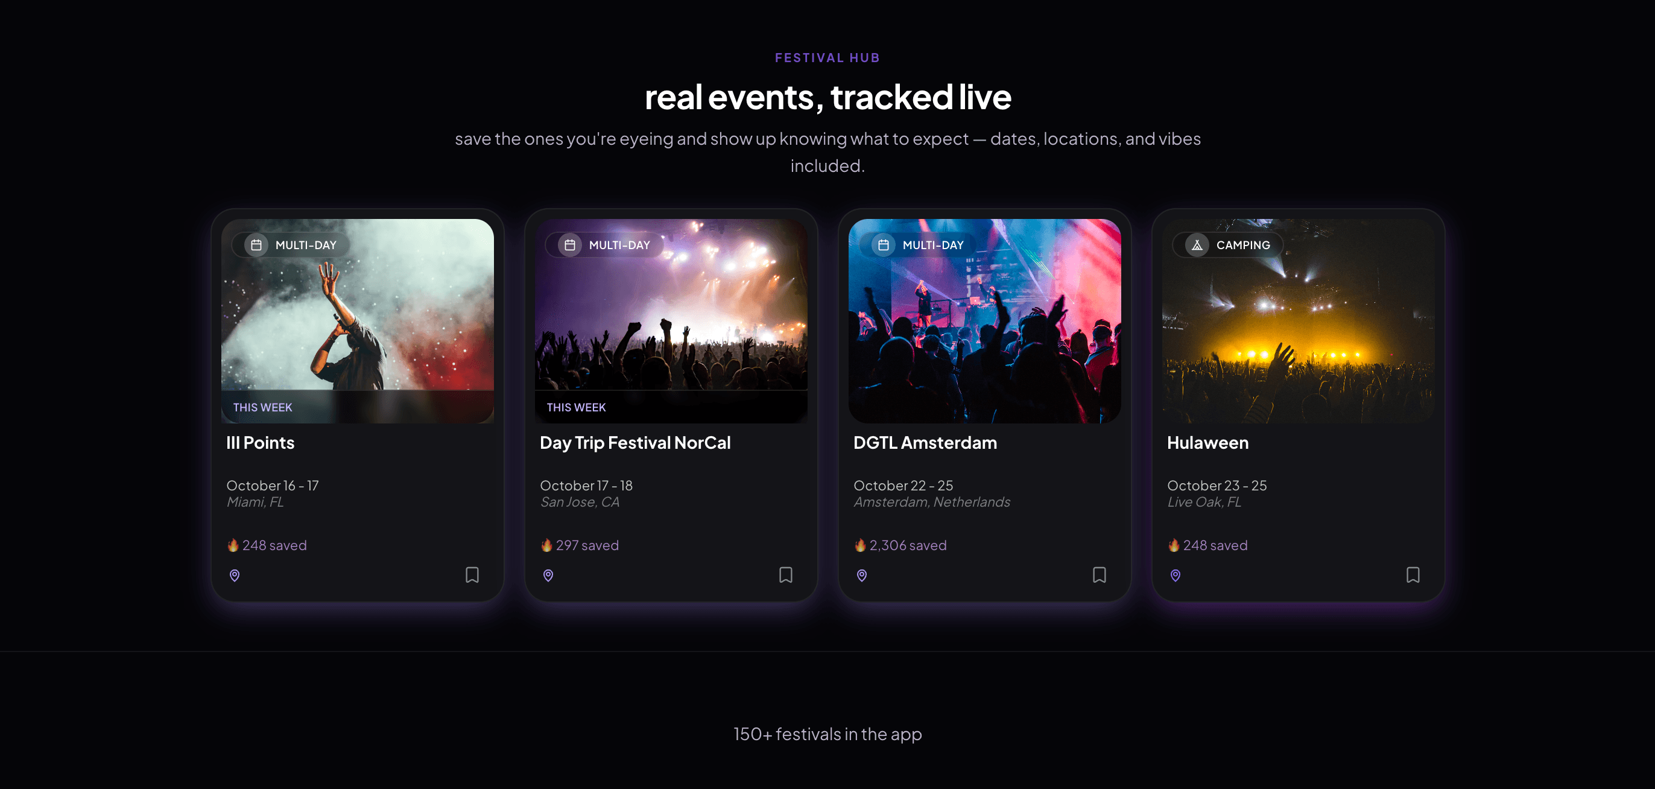Click the THIS WEEK label on III Points
Image resolution: width=1655 pixels, height=789 pixels.
(x=262, y=407)
